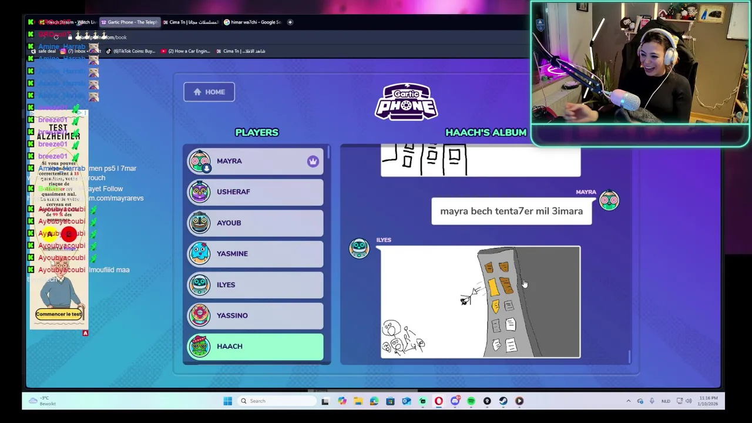Viewport: 752px width, 423px height.
Task: Click the taskbar Search box
Action: (x=276, y=401)
